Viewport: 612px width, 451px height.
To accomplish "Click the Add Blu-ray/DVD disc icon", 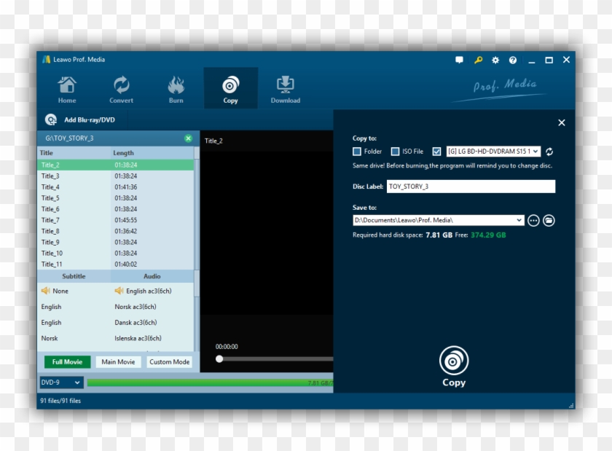I will [x=51, y=119].
